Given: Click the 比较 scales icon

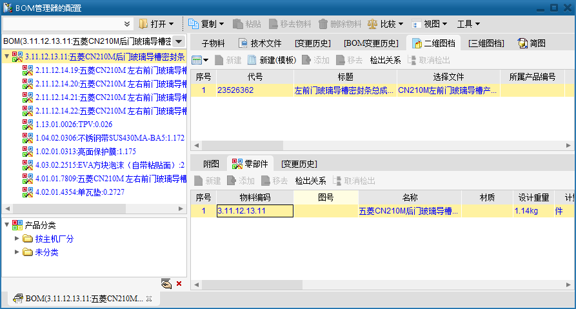Looking at the screenshot, I should pyautogui.click(x=372, y=24).
